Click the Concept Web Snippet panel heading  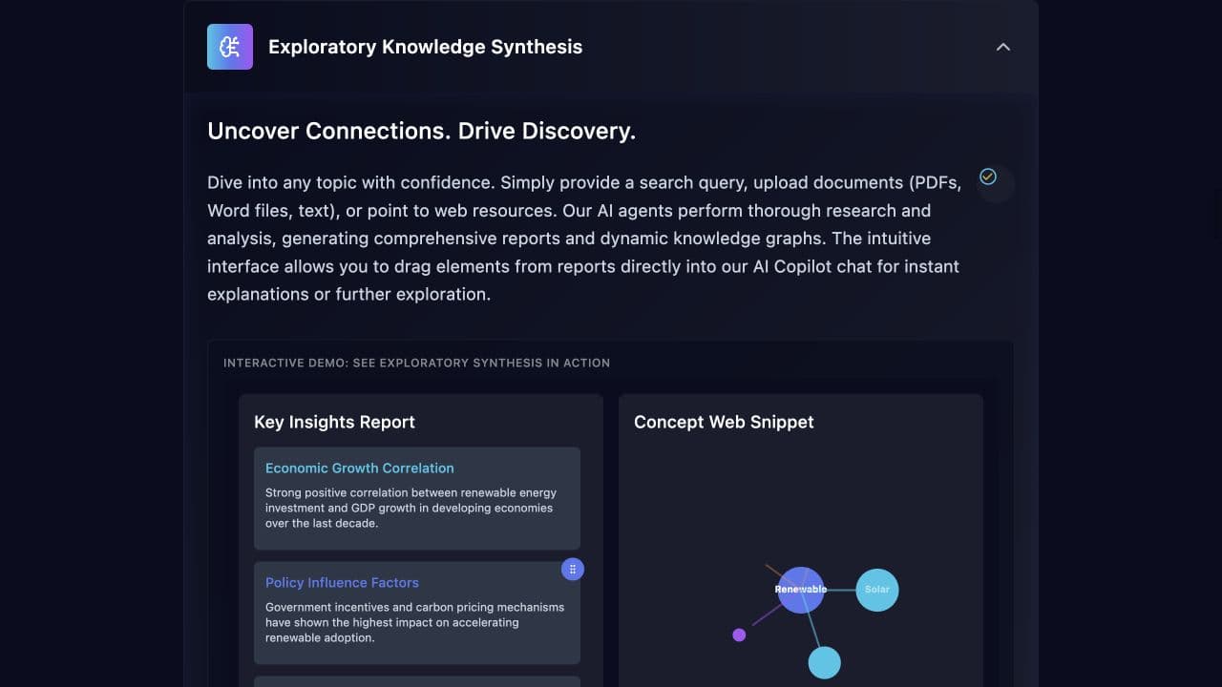tap(724, 422)
